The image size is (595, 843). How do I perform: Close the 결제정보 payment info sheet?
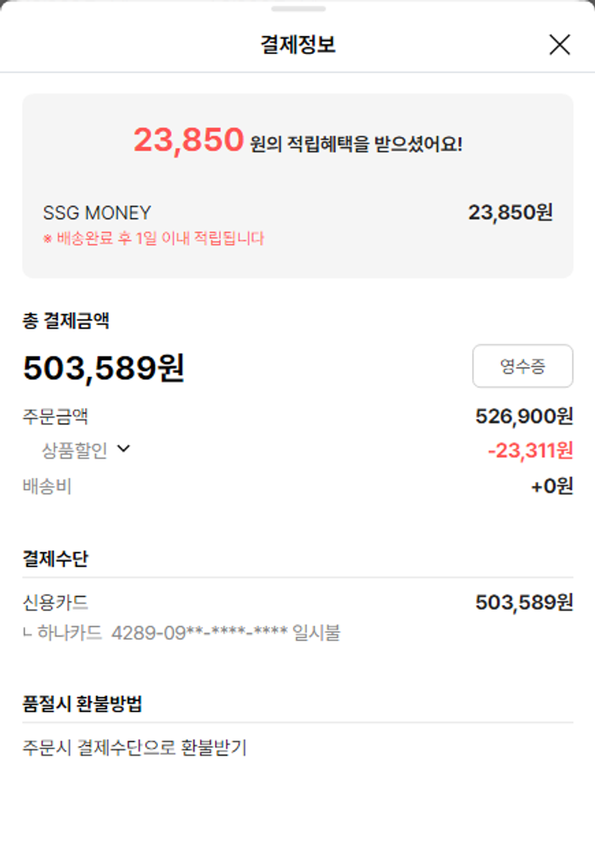point(559,45)
